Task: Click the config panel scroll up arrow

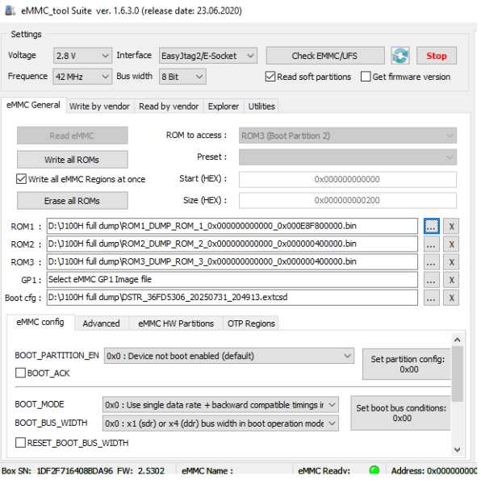Action: tap(458, 340)
